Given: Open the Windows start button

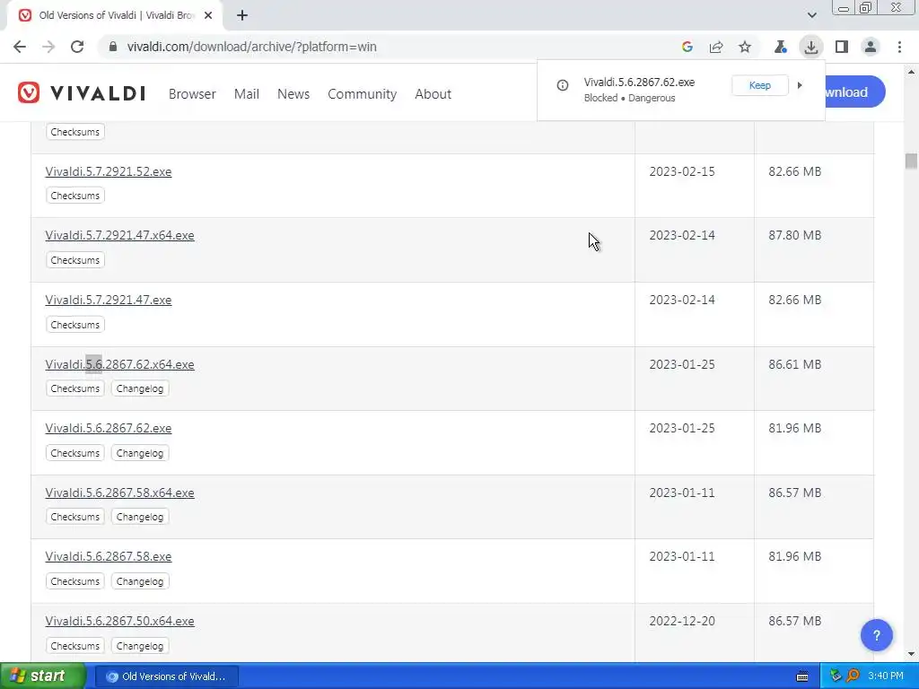Looking at the screenshot, I should (x=42, y=676).
